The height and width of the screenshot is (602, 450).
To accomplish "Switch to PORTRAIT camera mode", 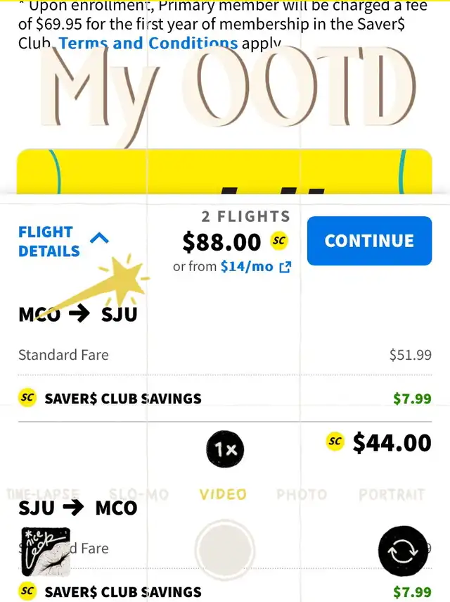I will pyautogui.click(x=392, y=494).
